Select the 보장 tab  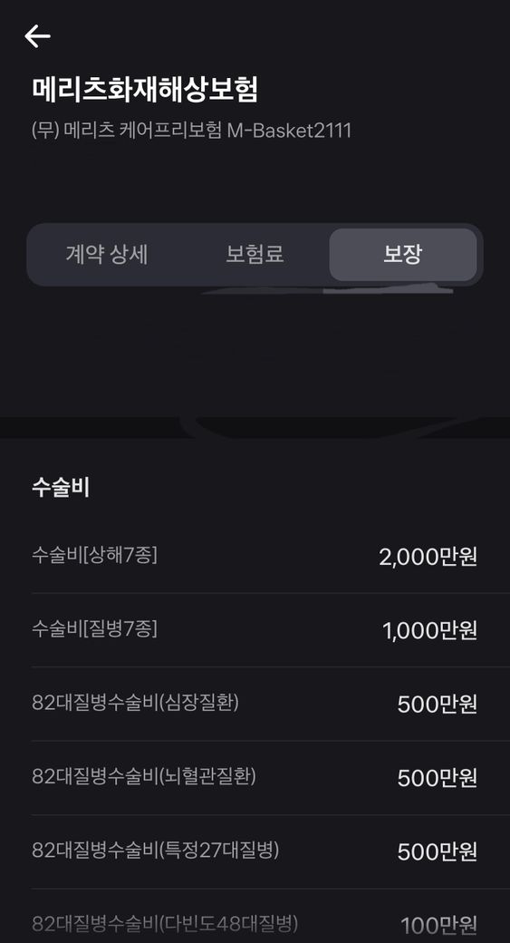[403, 255]
